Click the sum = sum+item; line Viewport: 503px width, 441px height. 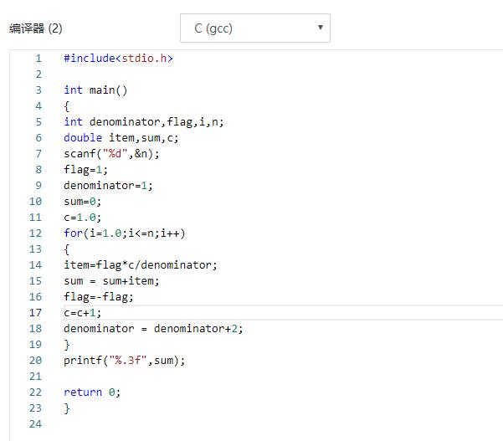111,281
